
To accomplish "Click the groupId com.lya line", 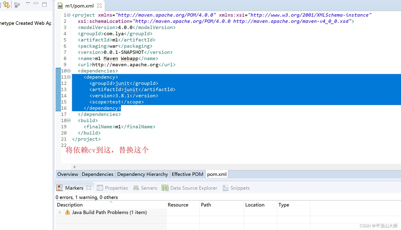I will pyautogui.click(x=115, y=34).
